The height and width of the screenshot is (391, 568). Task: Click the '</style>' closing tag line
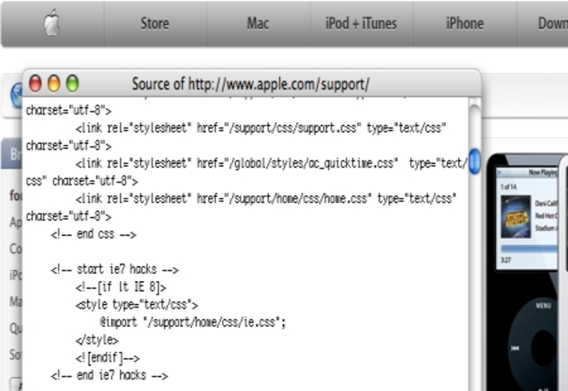97,340
